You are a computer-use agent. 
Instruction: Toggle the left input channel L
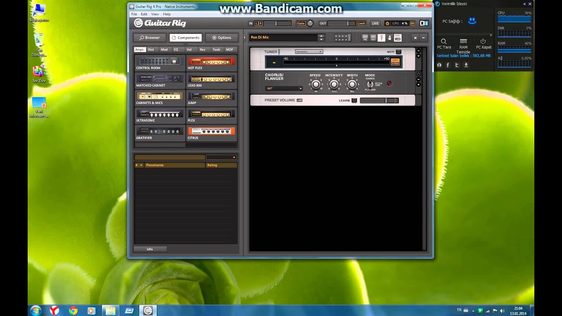[256, 23]
